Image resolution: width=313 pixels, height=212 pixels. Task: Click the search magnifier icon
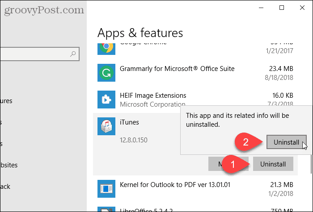pos(73,54)
